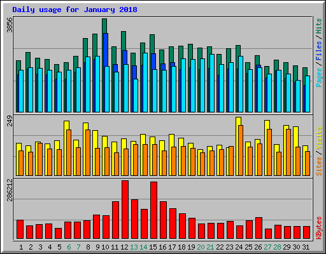
Task: Click day label 24 on the x-axis
Action: (239, 247)
